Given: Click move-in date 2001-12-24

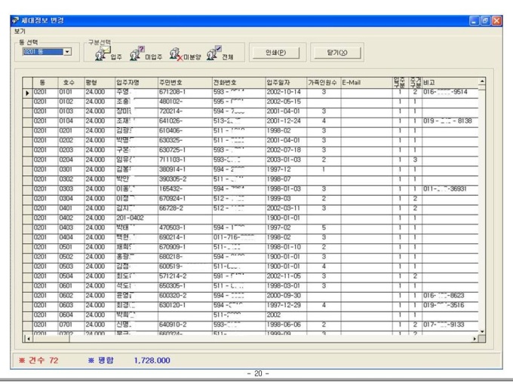Looking at the screenshot, I should pyautogui.click(x=286, y=121).
